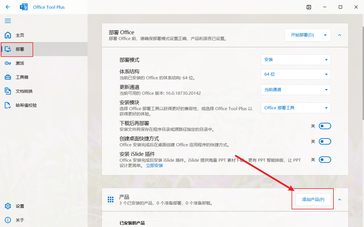Click the 激活 key icon
The width and height of the screenshot is (364, 227).
pos(8,63)
